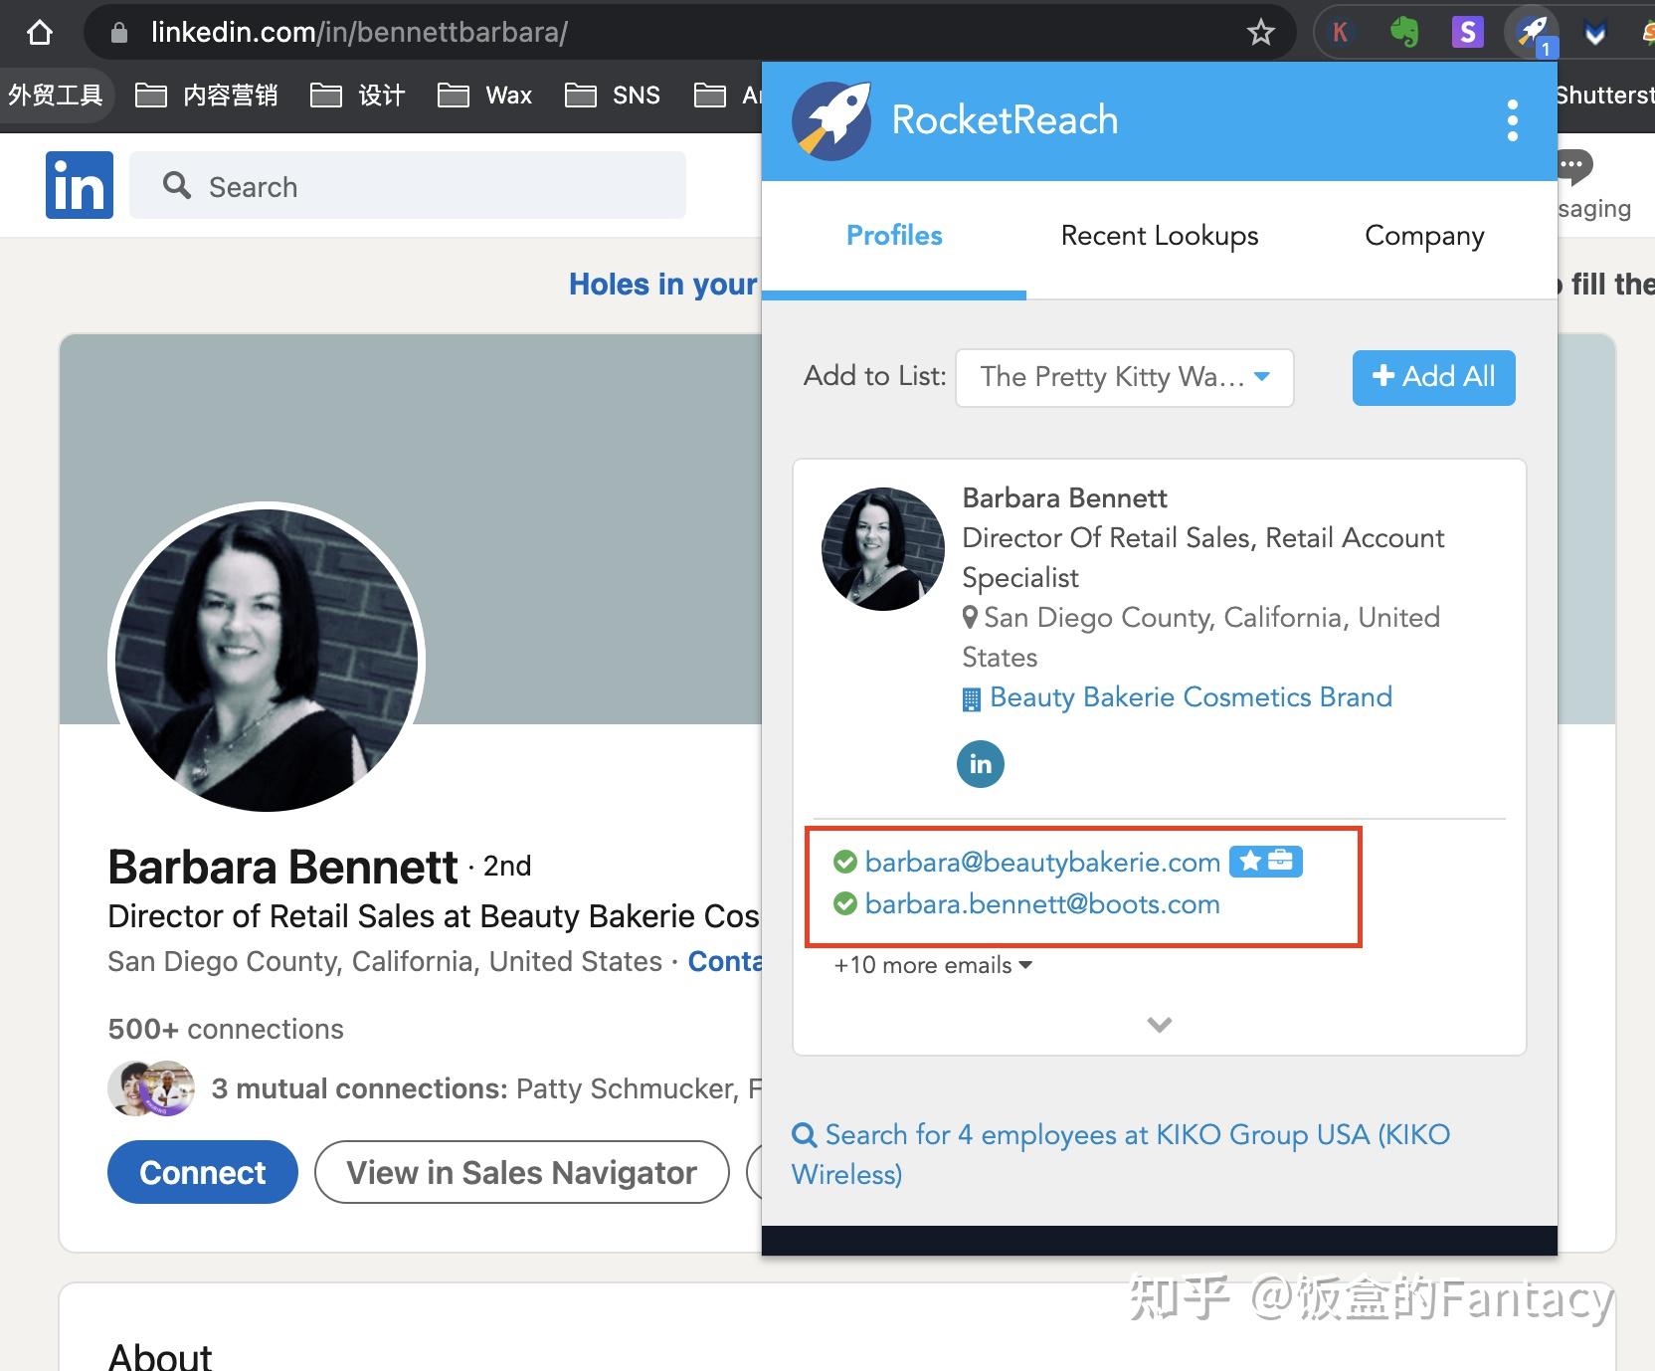This screenshot has width=1655, height=1371.
Task: Bookmark this page with the star icon
Action: coord(1261,33)
